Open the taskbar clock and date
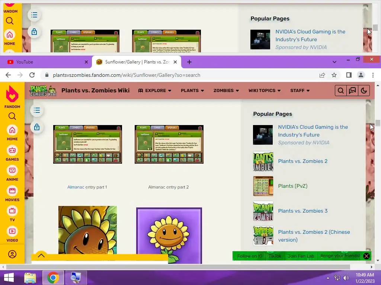 [365, 278]
